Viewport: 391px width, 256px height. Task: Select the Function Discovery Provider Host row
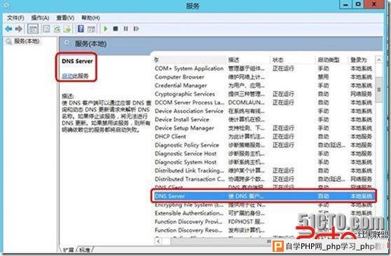tap(263, 222)
